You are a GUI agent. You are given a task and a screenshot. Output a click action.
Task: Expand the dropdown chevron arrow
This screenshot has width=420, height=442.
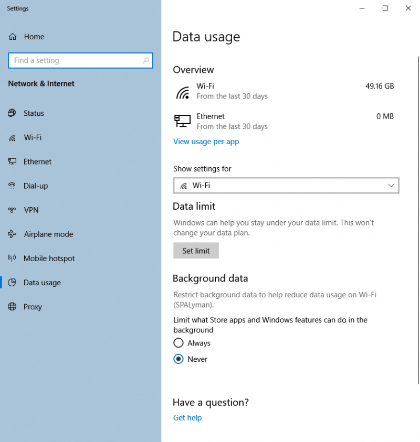coord(391,186)
